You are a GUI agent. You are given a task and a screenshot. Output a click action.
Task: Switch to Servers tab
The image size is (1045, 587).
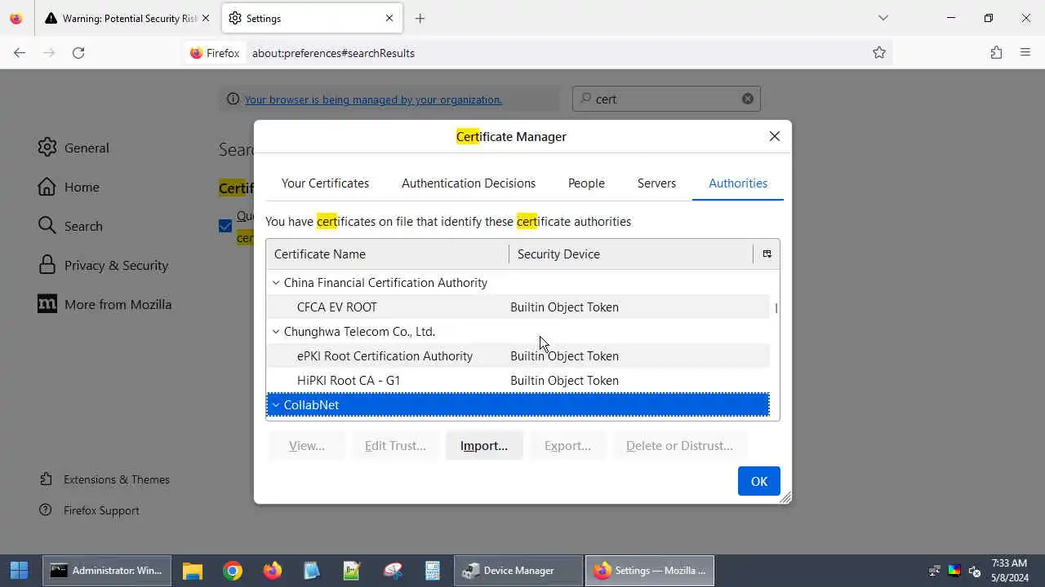pos(656,183)
